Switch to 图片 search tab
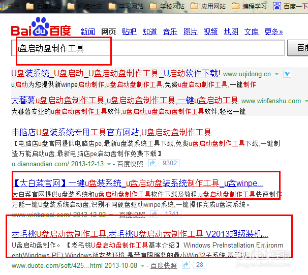Viewport: 308px width, 275px height. tap(190, 32)
